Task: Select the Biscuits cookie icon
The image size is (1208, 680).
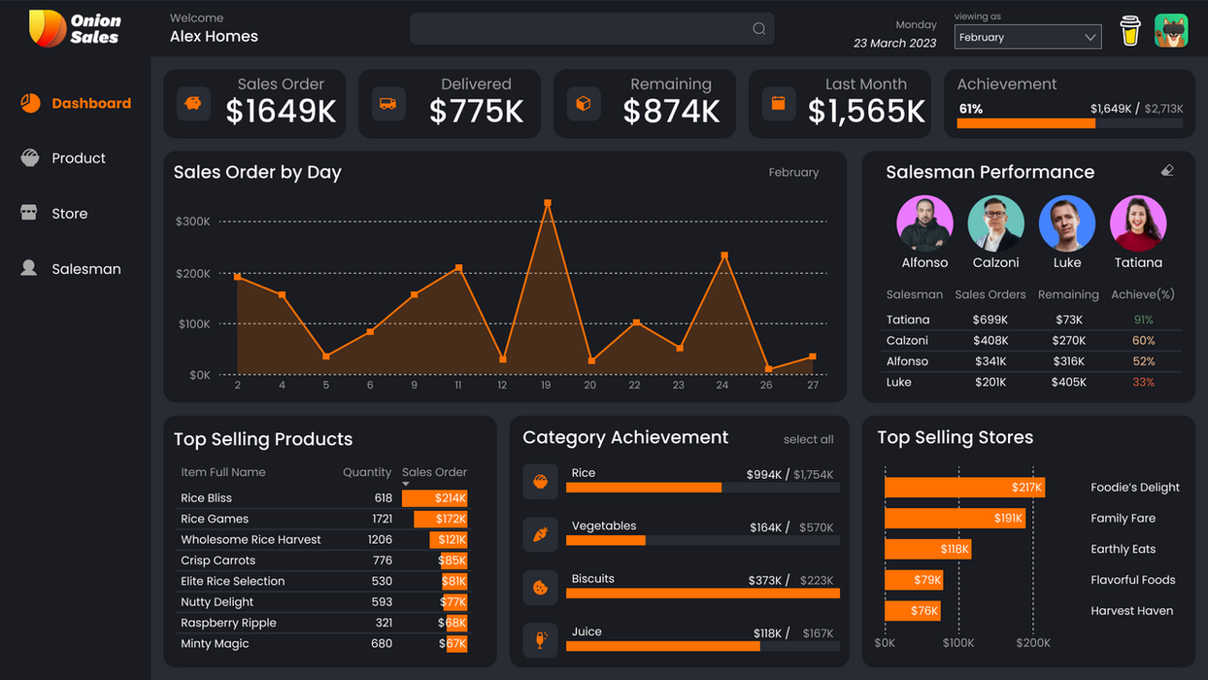Action: pyautogui.click(x=541, y=588)
